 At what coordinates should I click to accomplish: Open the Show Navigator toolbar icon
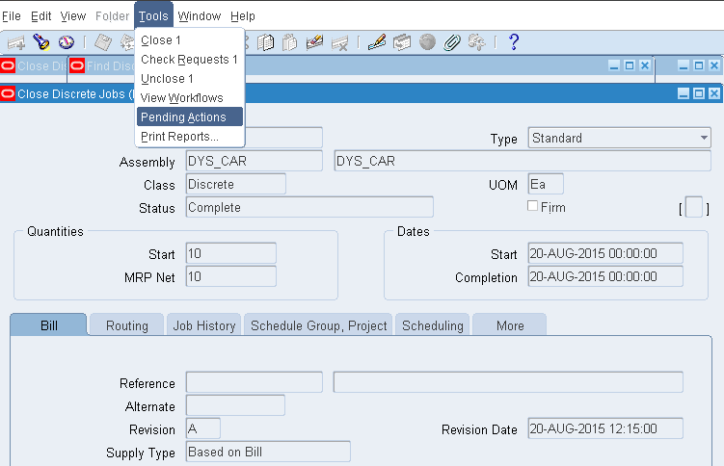point(67,42)
